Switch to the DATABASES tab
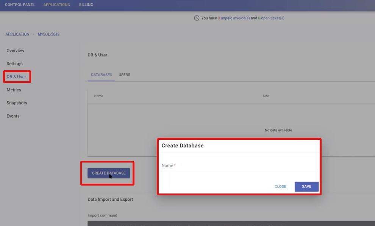 (102, 75)
